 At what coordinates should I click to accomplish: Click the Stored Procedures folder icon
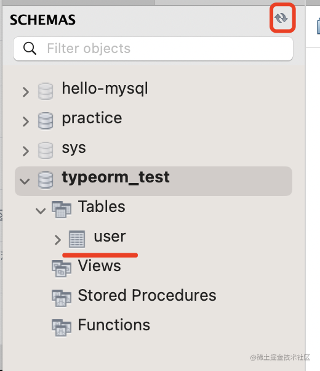point(62,298)
